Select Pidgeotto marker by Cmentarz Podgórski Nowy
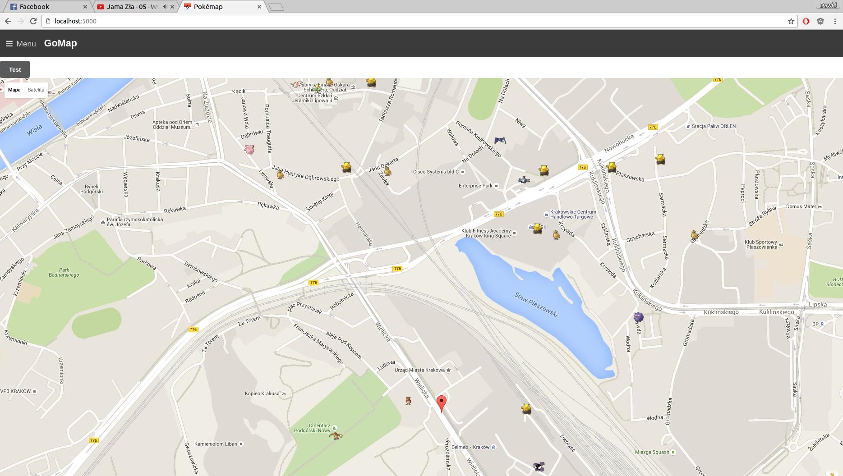 tap(336, 435)
